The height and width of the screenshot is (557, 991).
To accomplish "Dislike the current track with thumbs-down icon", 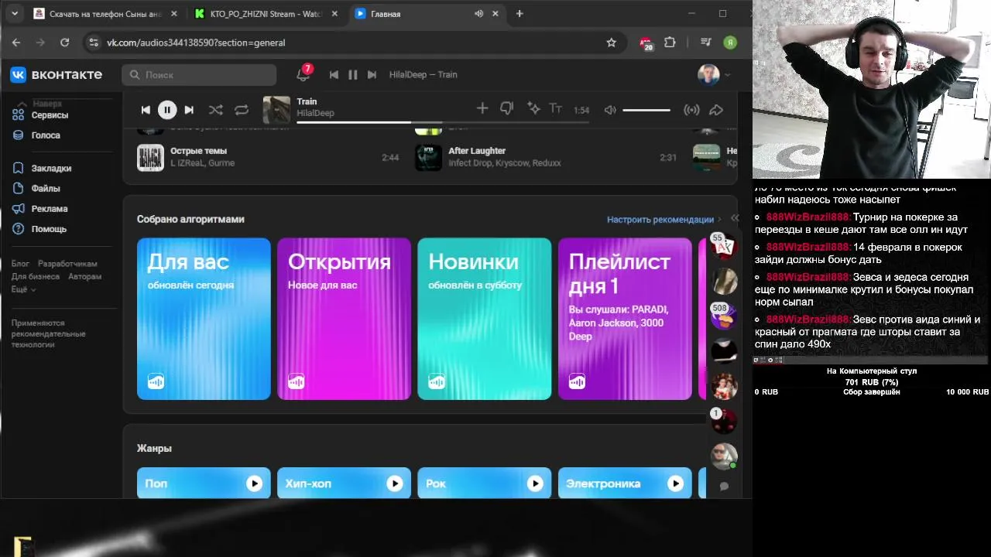I will [x=507, y=109].
